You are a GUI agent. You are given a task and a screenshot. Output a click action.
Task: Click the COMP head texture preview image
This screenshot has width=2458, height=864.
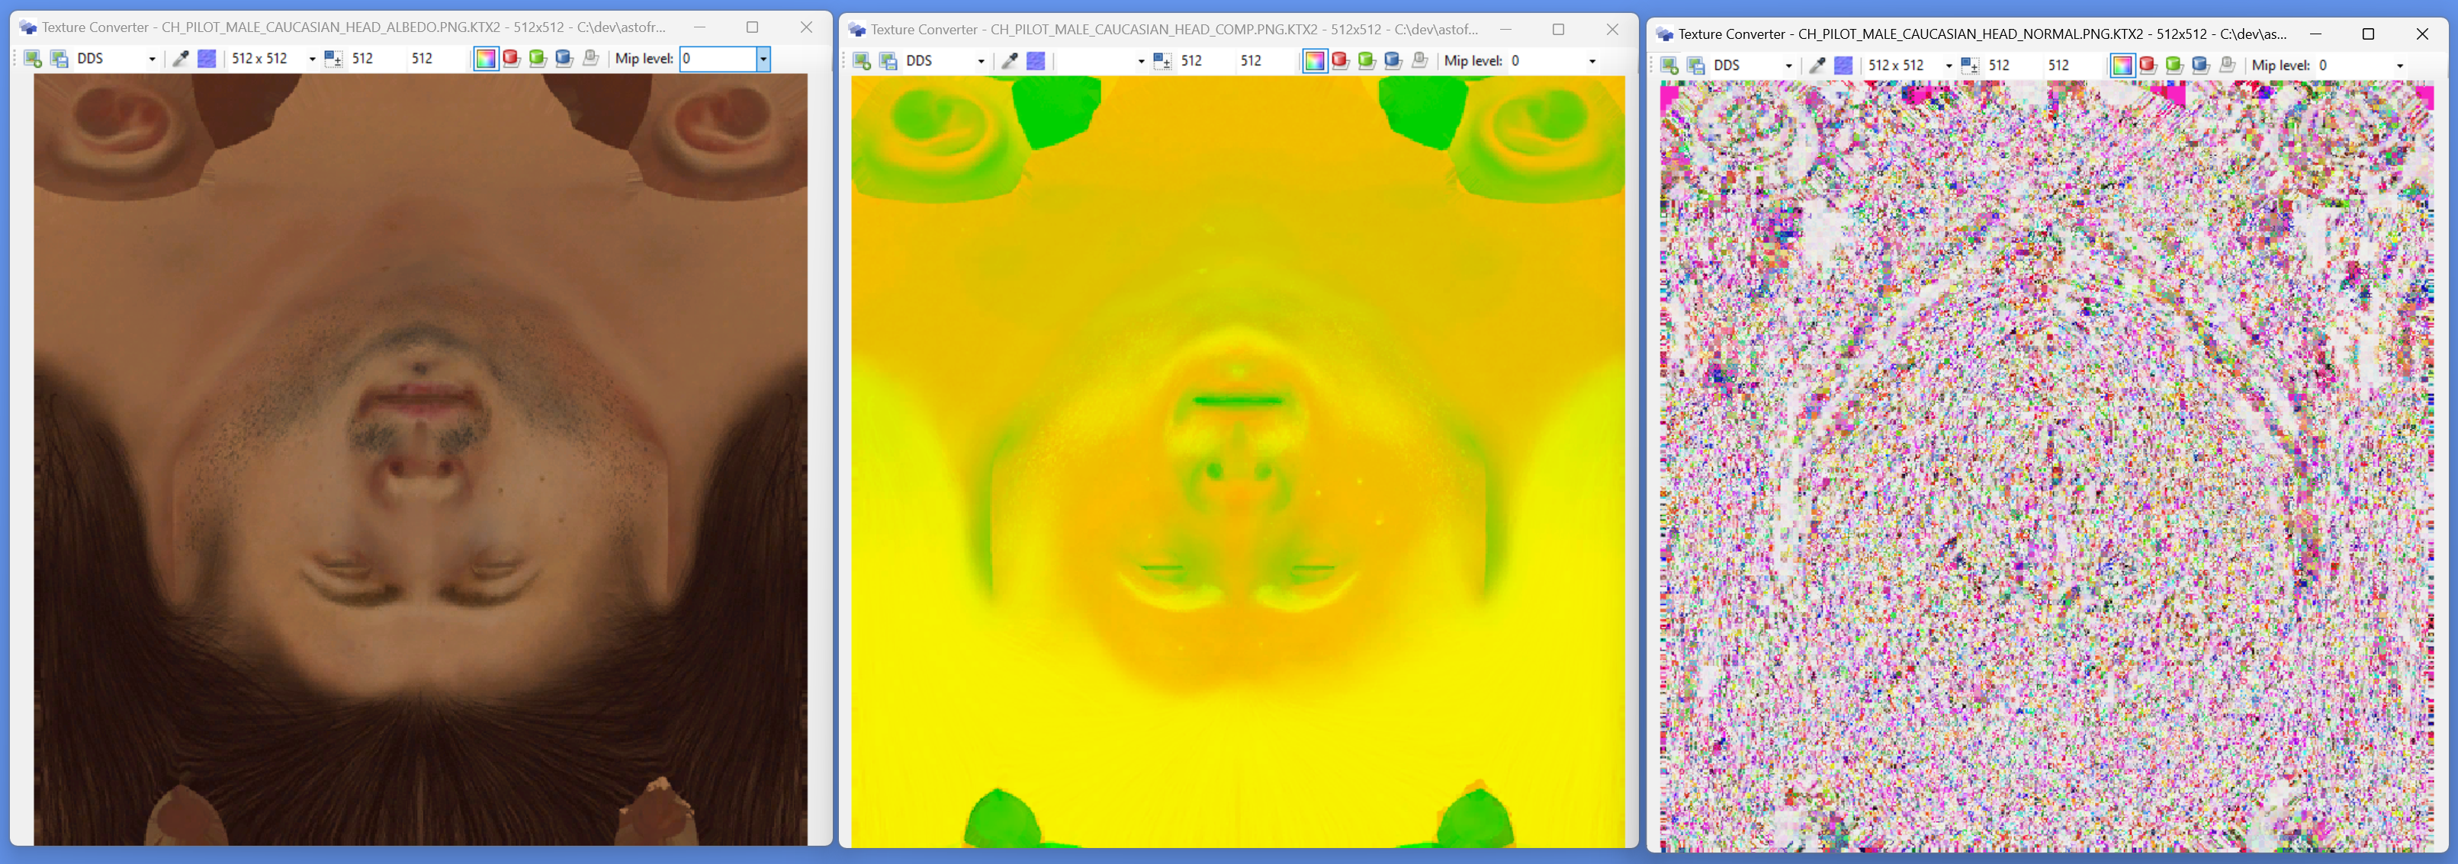[x=1238, y=462]
